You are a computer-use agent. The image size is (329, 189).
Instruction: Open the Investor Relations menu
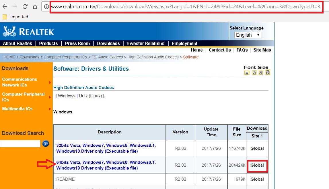[146, 44]
